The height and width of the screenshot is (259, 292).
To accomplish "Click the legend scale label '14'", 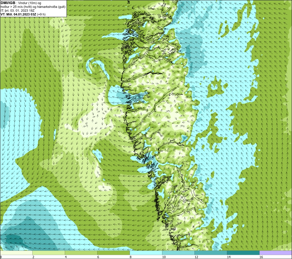I will [x=229, y=257].
